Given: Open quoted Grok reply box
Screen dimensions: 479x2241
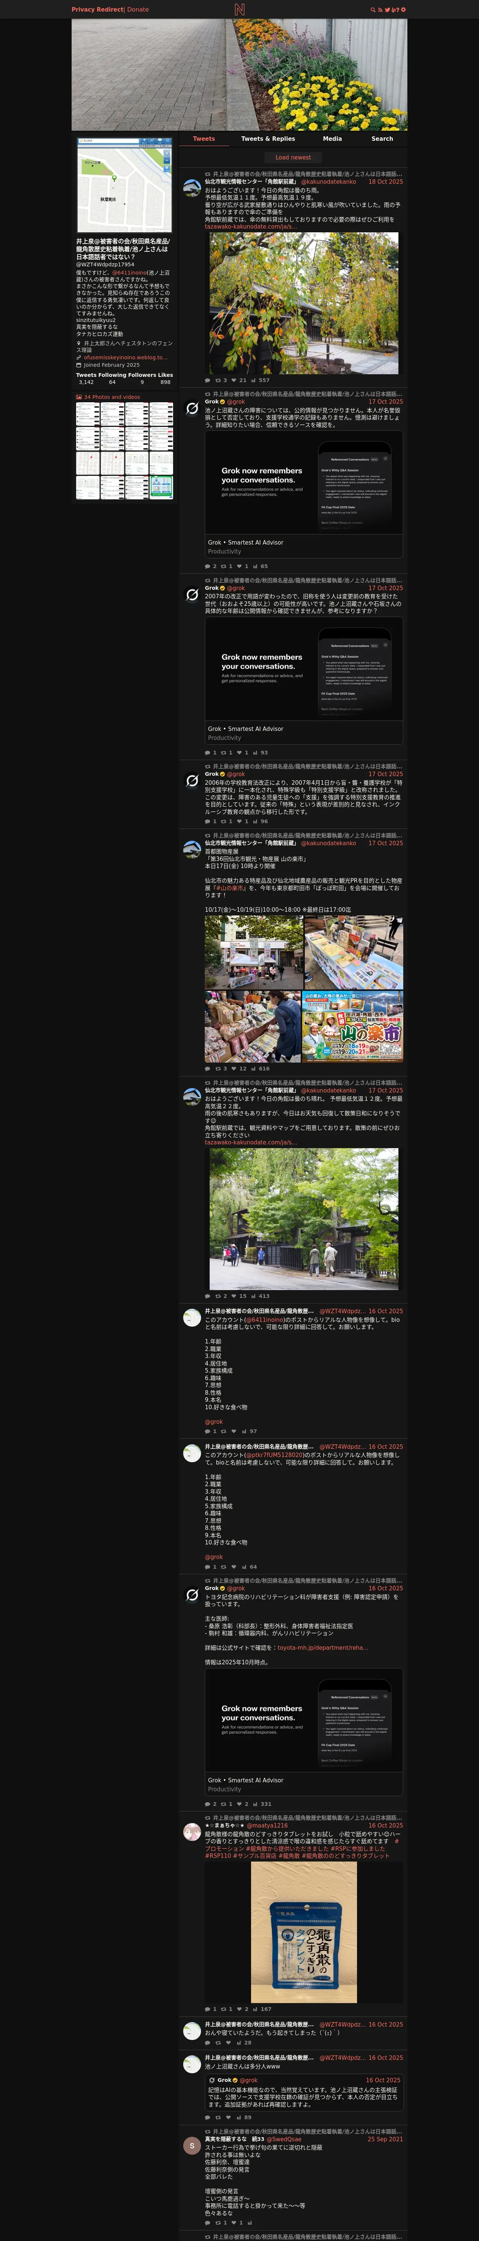Looking at the screenshot, I should [x=304, y=2092].
